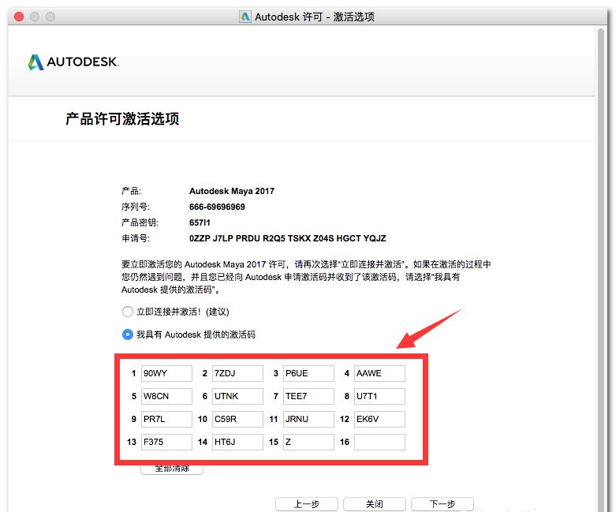Click activation code field 14 containing HT6J
Image resolution: width=616 pixels, height=512 pixels.
pos(237,442)
